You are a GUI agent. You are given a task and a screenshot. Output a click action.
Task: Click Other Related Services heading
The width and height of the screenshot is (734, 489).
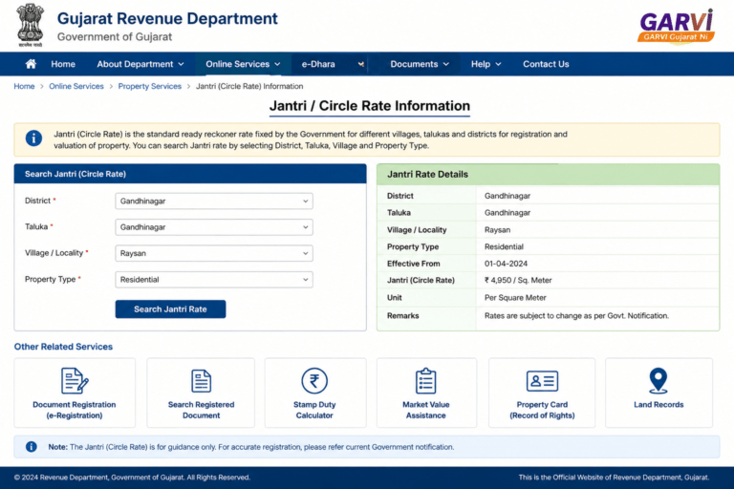pos(63,347)
